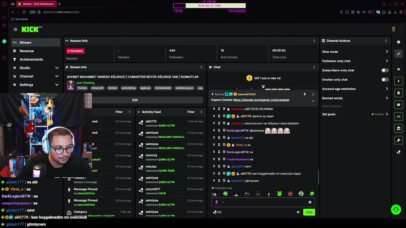This screenshot has width=406, height=228.
Task: Click the screen capture icon in right rail
Action: point(399,69)
